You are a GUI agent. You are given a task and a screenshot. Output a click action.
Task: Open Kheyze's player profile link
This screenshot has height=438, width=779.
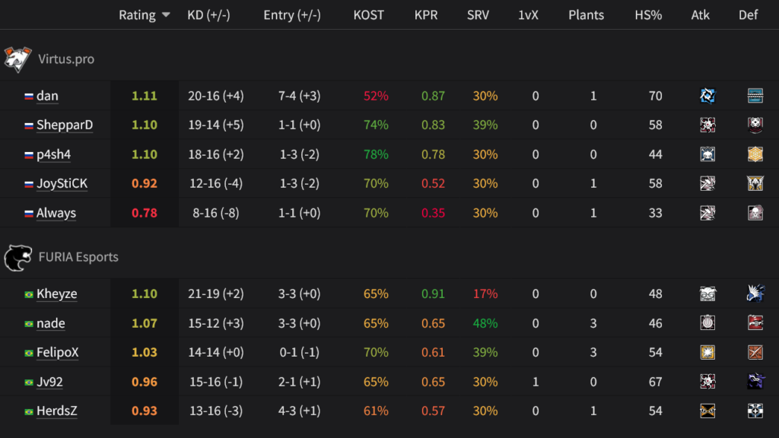tap(56, 294)
